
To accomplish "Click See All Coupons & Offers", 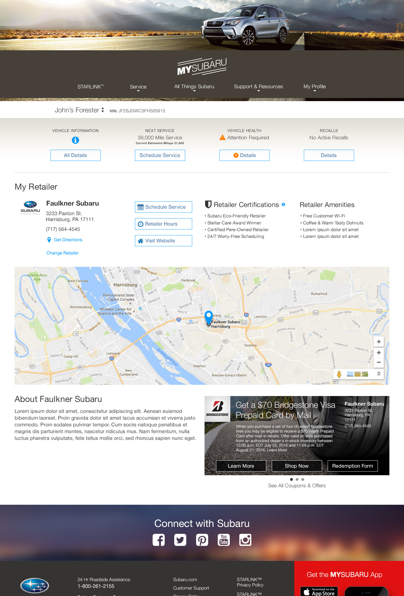I will click(297, 486).
